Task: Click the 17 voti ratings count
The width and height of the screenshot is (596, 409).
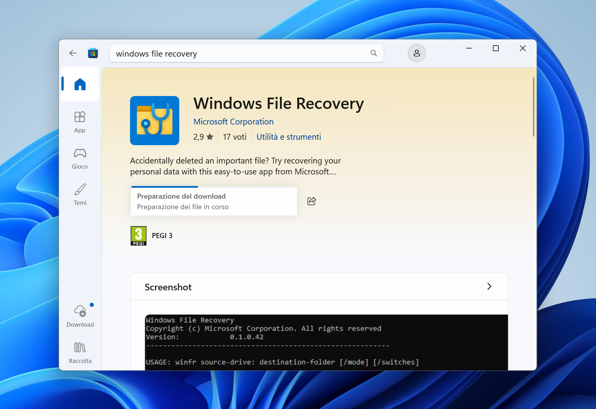Action: [x=235, y=137]
